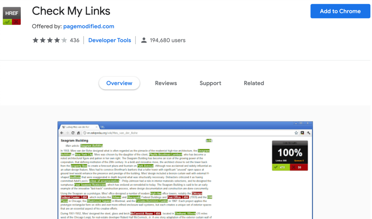372x219 pixels.
Task: Click the page reload icon
Action: point(72,133)
